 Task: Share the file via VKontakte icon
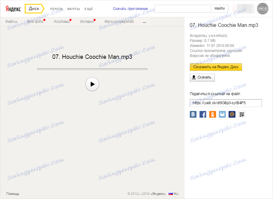point(193,114)
